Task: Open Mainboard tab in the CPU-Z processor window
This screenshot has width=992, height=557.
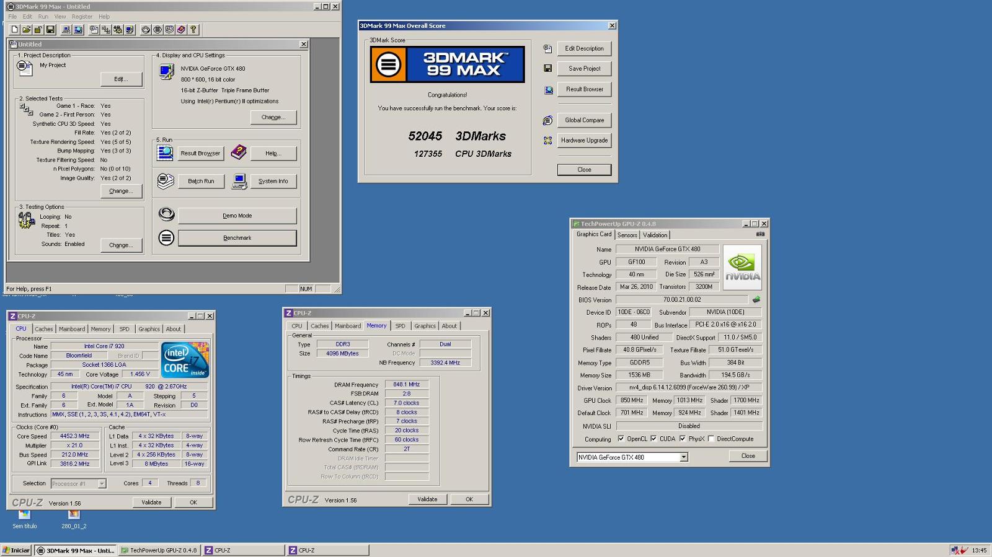Action: (72, 329)
